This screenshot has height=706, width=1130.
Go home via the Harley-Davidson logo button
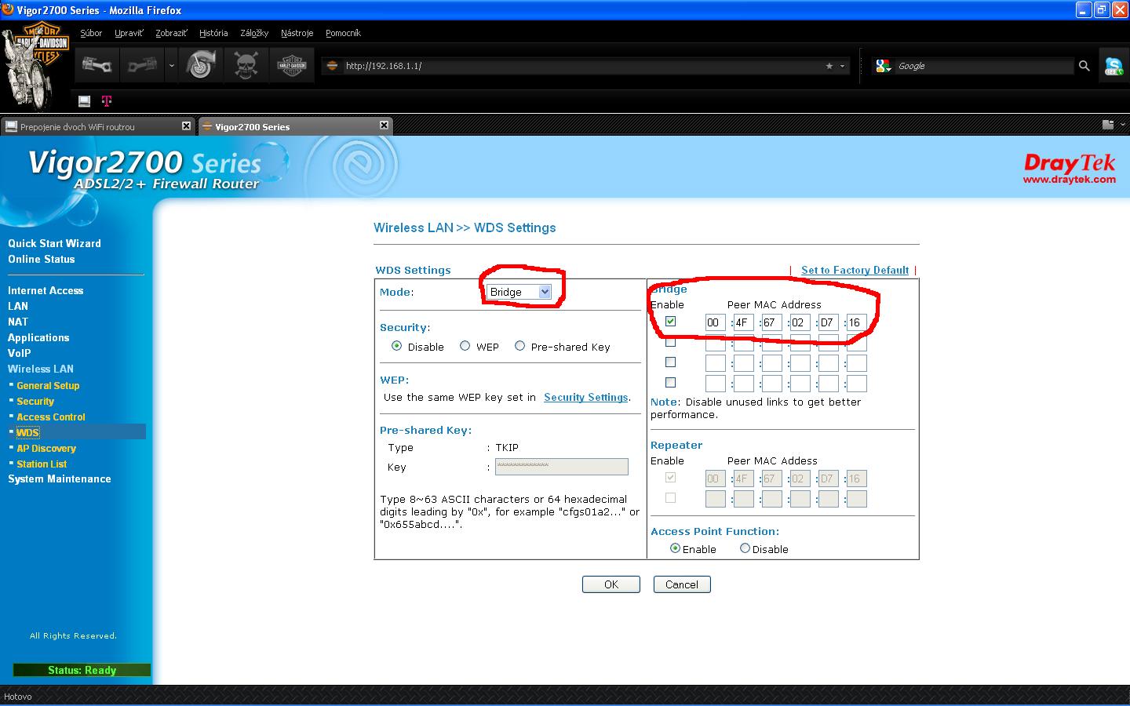click(x=292, y=65)
